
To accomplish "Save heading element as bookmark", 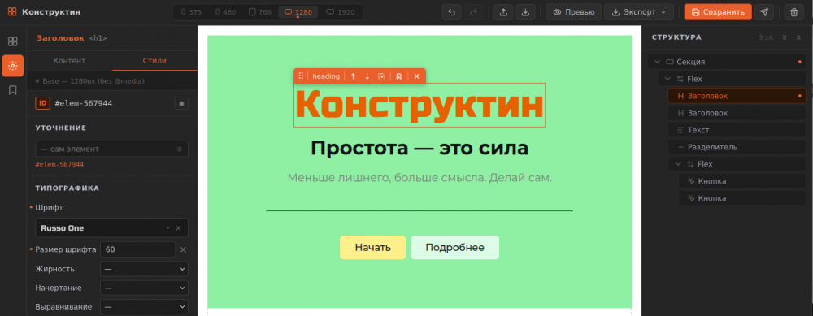I will click(398, 76).
